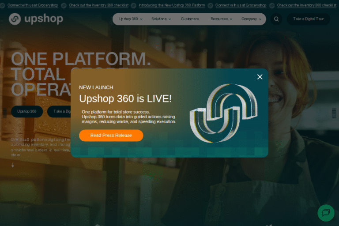The width and height of the screenshot is (339, 226).
Task: Open the first 'Connect with us at Groceryshop' link
Action: point(32,5)
